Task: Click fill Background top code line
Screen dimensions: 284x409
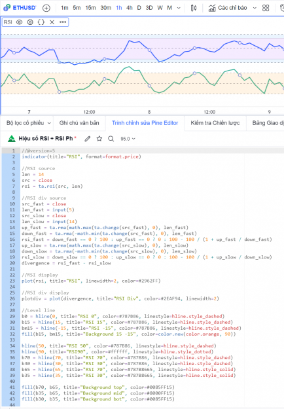Action: coord(98,387)
